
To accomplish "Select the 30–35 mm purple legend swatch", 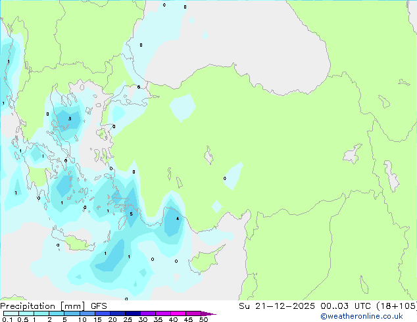I will 147,313.
